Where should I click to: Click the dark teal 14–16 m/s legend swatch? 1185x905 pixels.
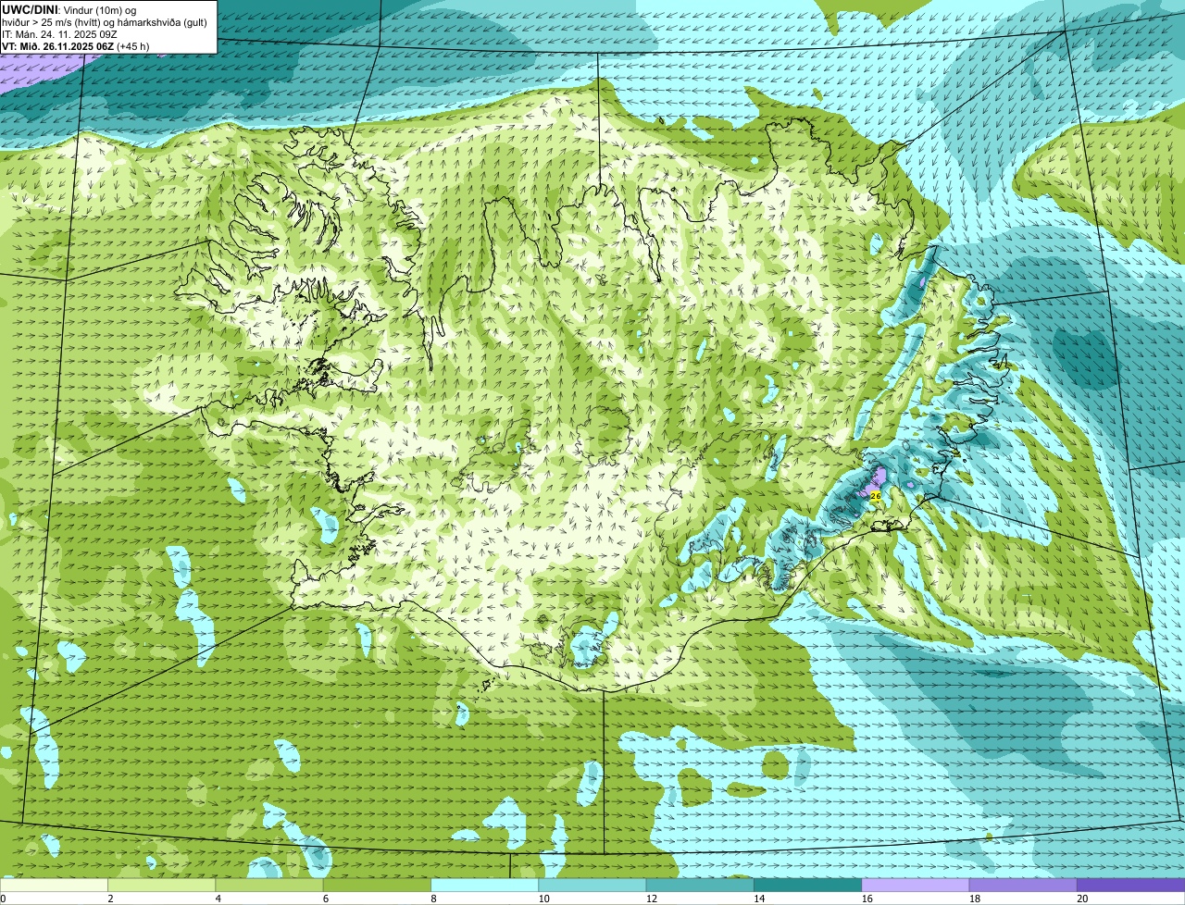point(808,885)
